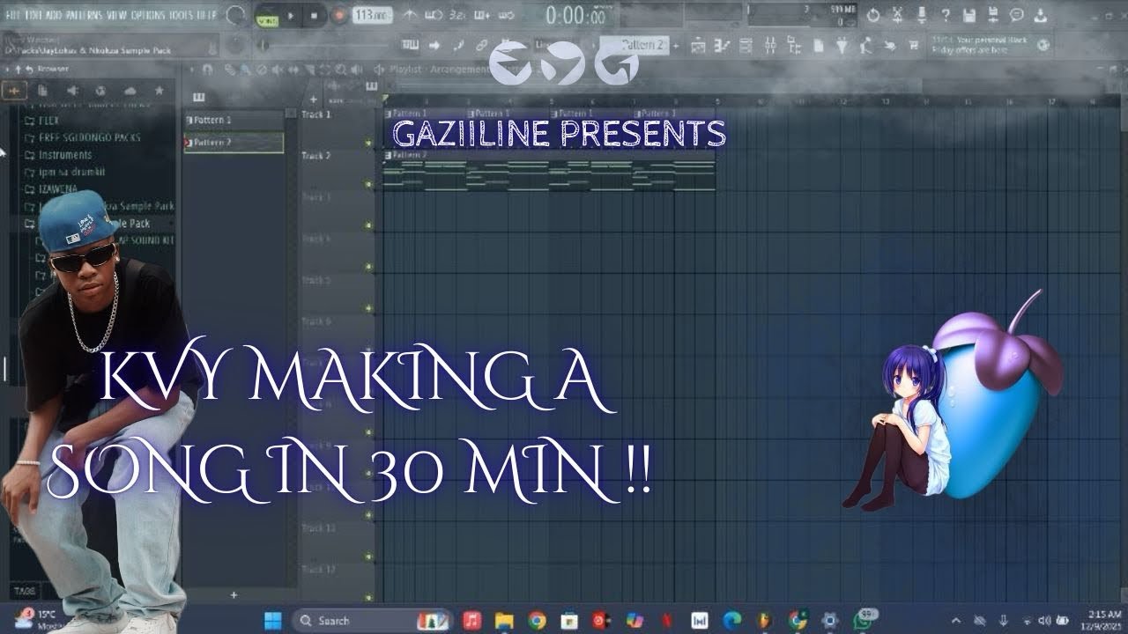This screenshot has height=634, width=1128.
Task: Open the channel rack view icon
Action: (746, 46)
